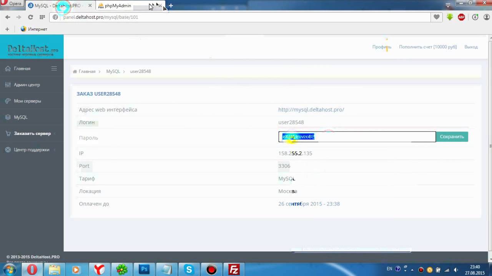
Task: Select the IP address 158.255.2.135
Action: click(x=295, y=153)
